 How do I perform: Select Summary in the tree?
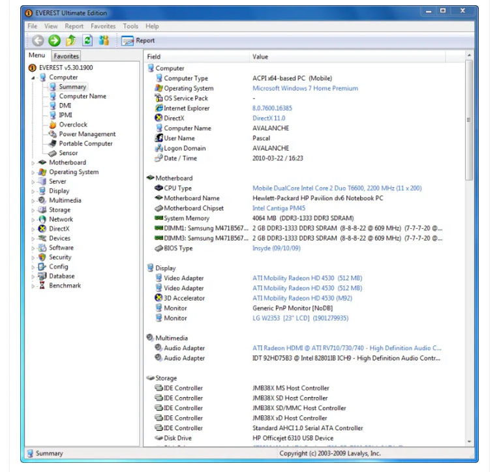(72, 87)
